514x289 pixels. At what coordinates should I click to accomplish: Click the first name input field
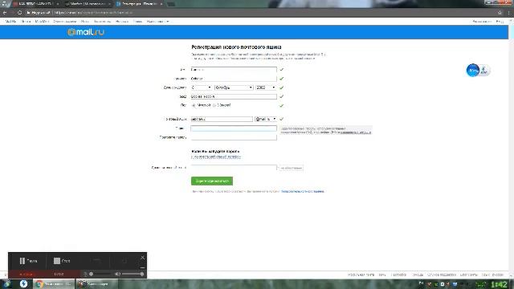pyautogui.click(x=234, y=70)
